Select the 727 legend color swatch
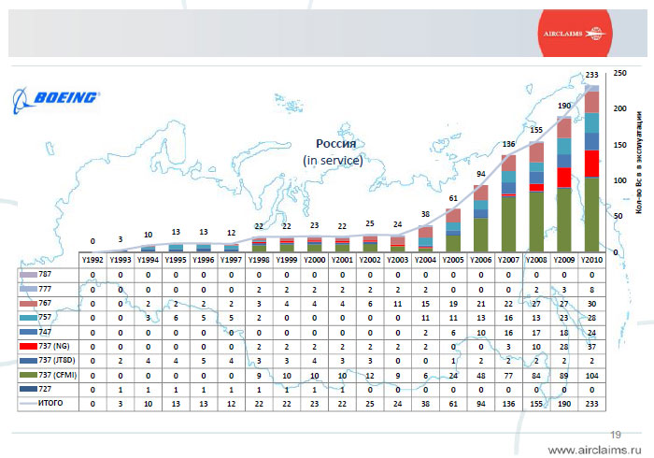The width and height of the screenshot is (654, 458). click(28, 389)
